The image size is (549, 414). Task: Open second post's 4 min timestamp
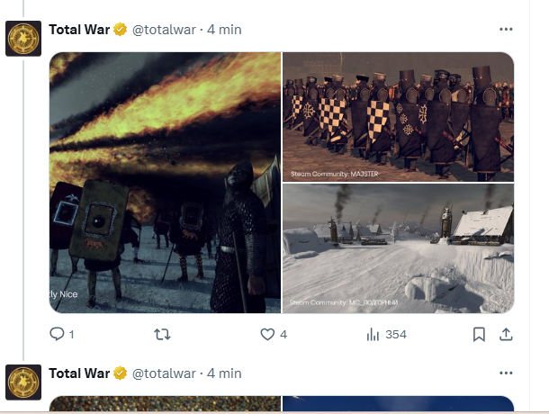224,373
